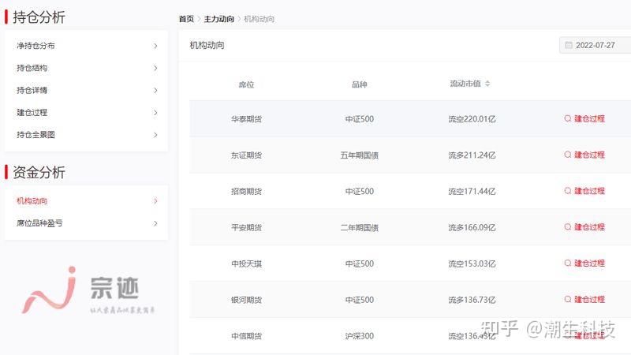Sort table by 流动市值 sort arrows
Image resolution: width=631 pixels, height=355 pixels.
(487, 84)
